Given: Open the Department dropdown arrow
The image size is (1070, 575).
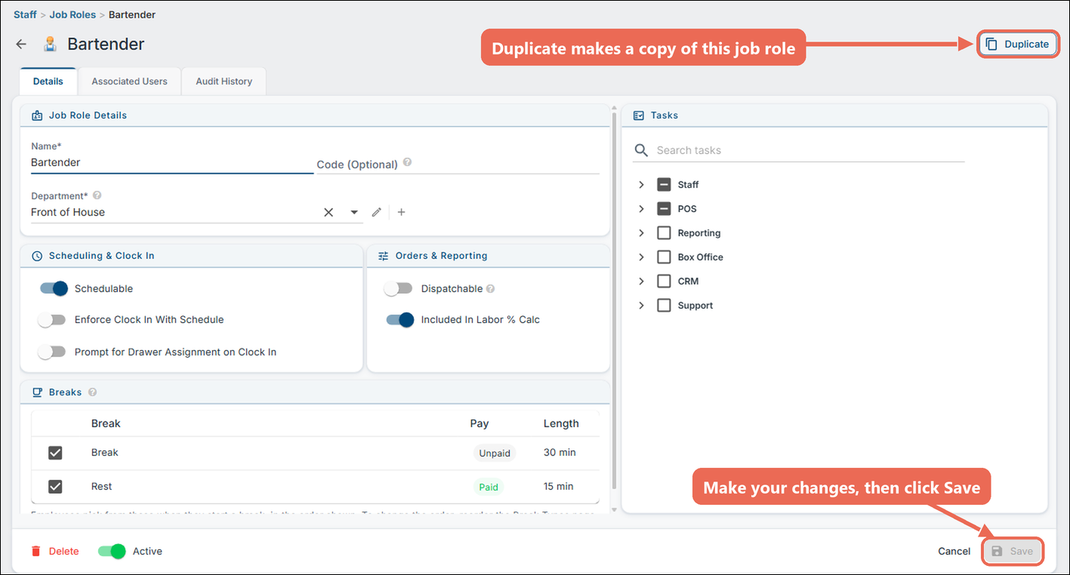Looking at the screenshot, I should click(354, 212).
